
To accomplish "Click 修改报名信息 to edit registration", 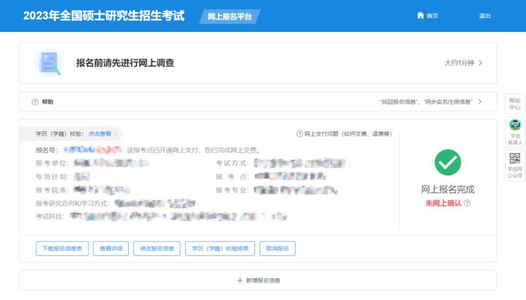I will 157,248.
